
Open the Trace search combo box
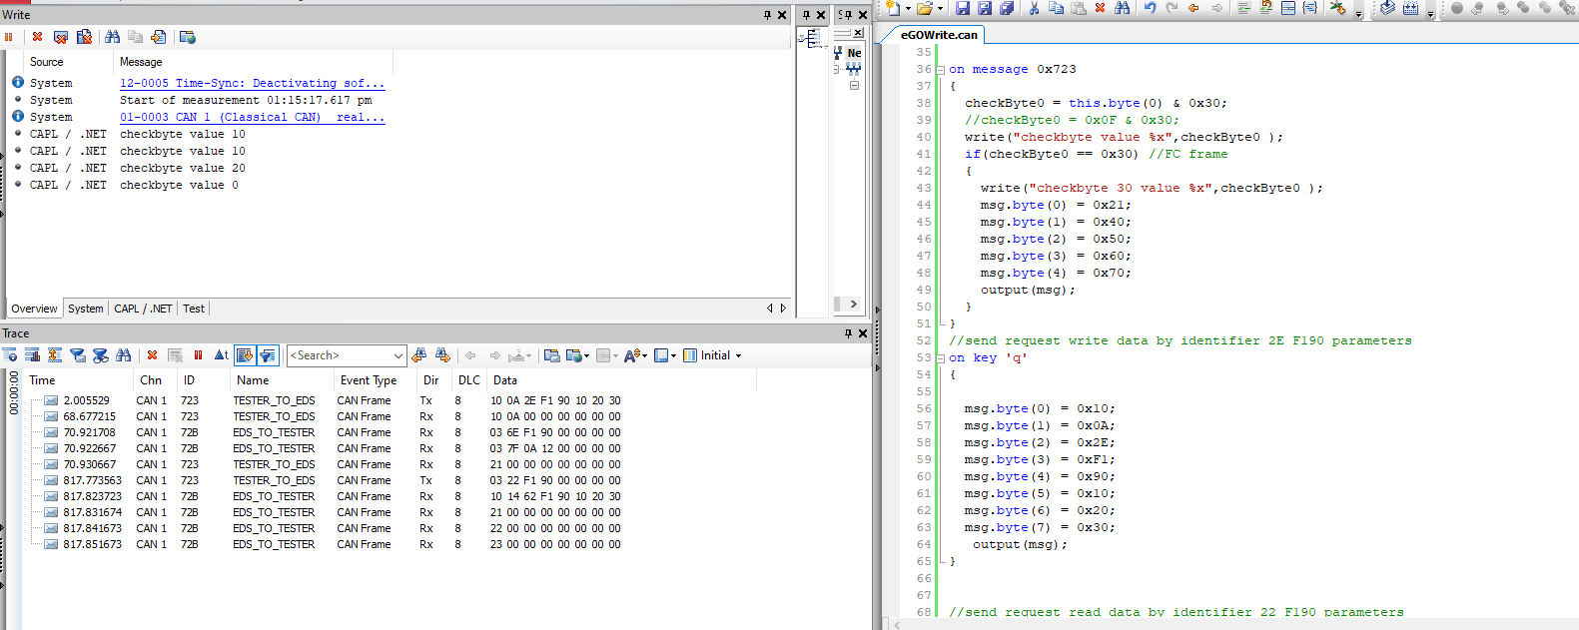(397, 355)
